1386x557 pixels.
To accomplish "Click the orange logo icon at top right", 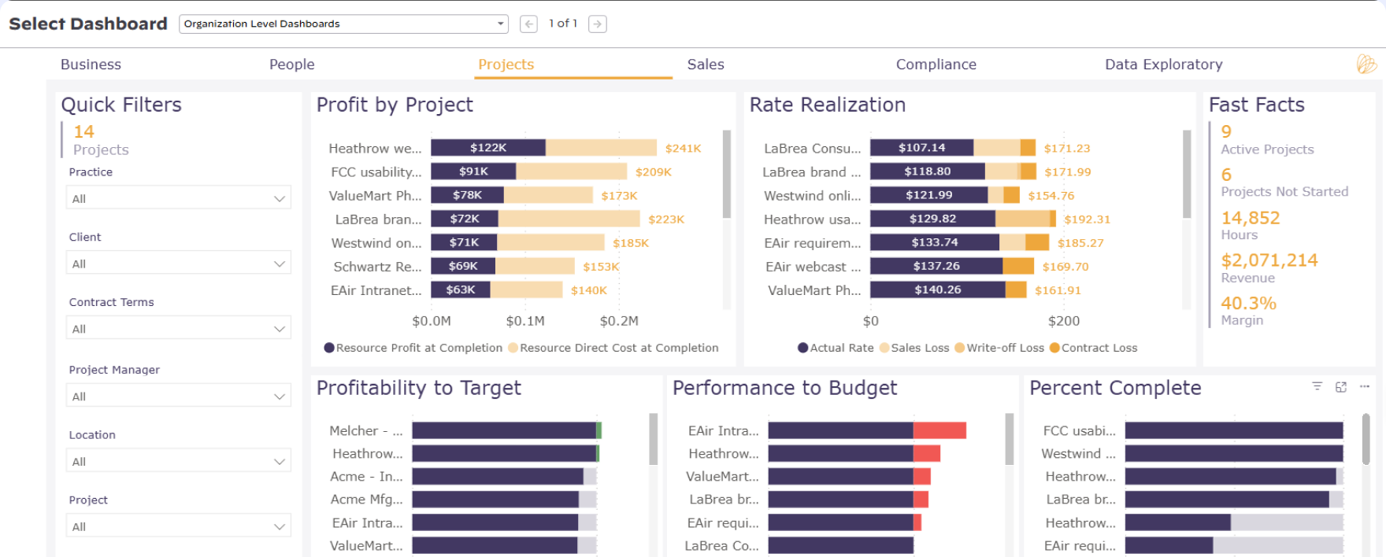I will (x=1367, y=65).
